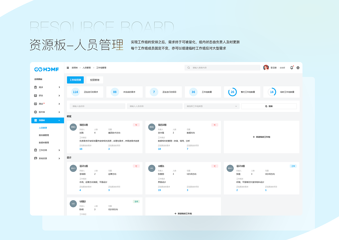Click the 资源库 breadcrumb link
This screenshot has width=339, height=240.
point(75,68)
